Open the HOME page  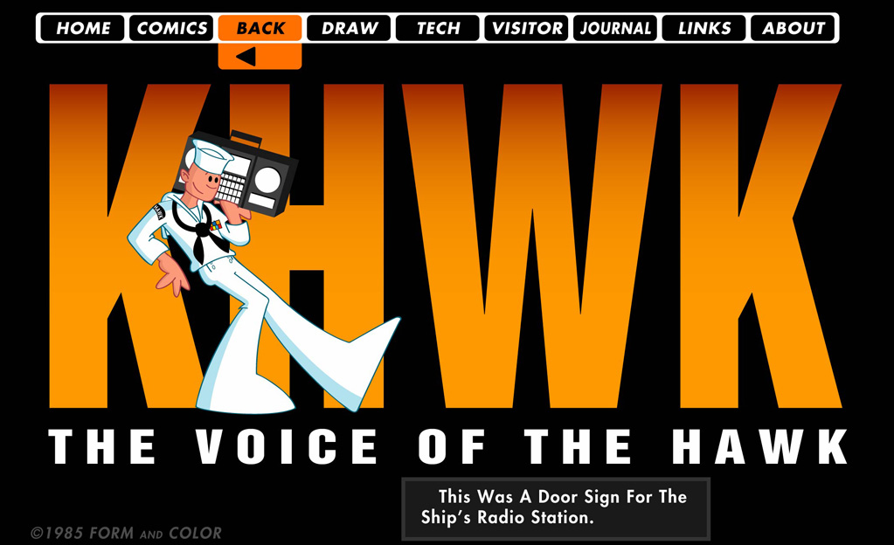[x=83, y=28]
